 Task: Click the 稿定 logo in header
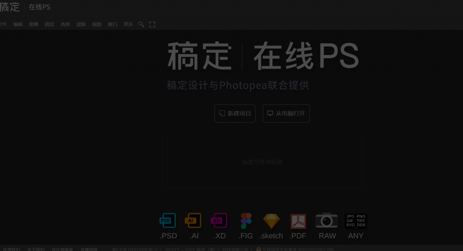(10, 7)
